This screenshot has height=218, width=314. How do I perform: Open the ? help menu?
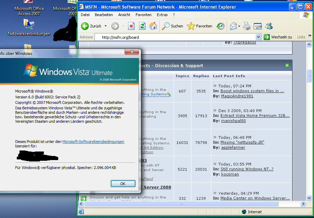click(x=174, y=15)
